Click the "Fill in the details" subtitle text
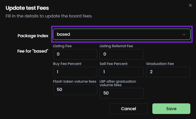The width and height of the screenshot is (196, 119). pyautogui.click(x=49, y=16)
